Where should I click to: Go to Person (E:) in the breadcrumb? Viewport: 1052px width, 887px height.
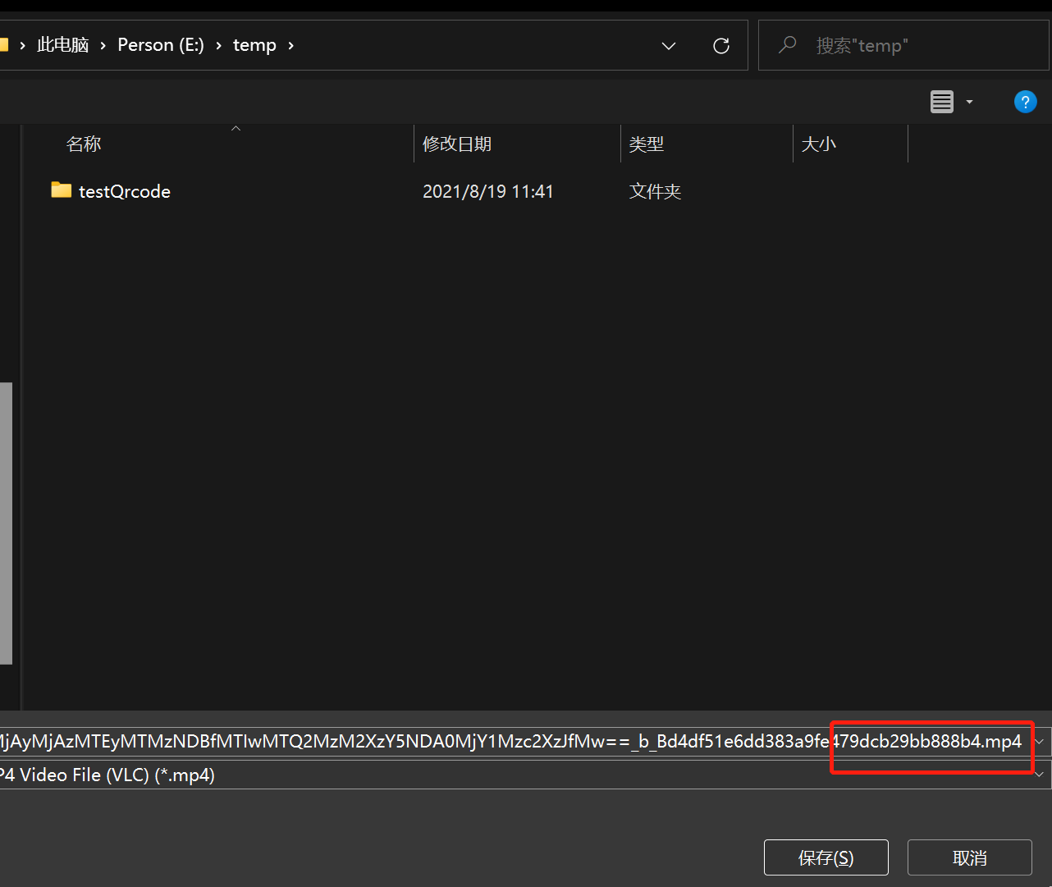click(x=161, y=45)
